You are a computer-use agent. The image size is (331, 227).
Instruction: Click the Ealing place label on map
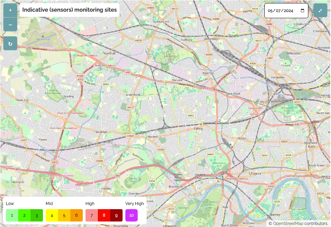tap(198, 128)
